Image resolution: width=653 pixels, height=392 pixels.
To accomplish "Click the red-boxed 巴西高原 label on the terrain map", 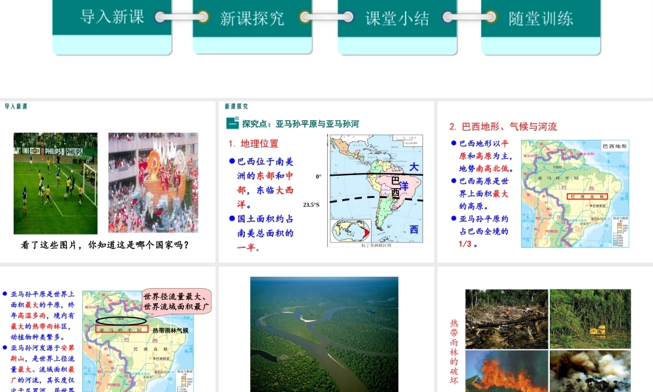I will 587,196.
